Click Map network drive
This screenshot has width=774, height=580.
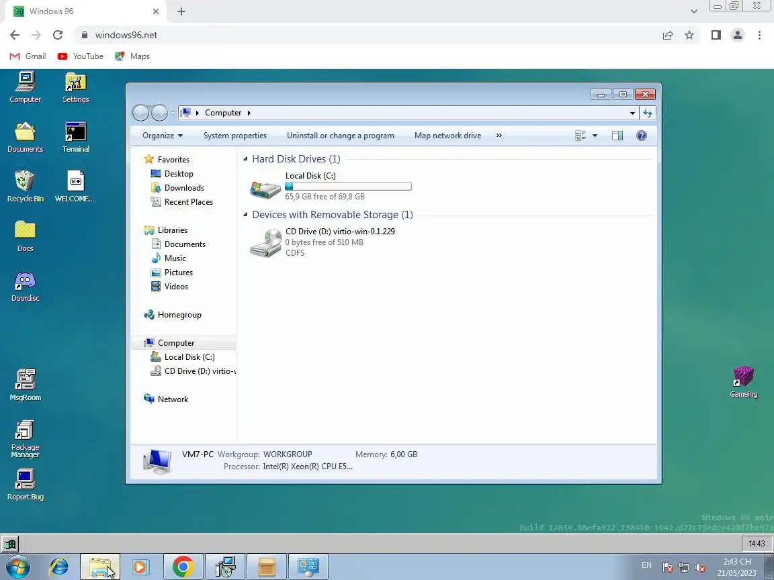click(x=447, y=136)
